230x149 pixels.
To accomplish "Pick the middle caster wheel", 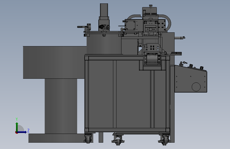I will click(118, 141).
